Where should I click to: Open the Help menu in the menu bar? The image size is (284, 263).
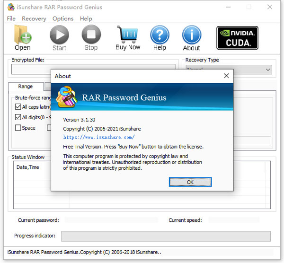point(86,18)
